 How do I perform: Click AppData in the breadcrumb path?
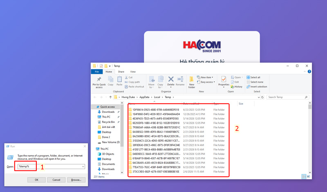tap(144, 97)
